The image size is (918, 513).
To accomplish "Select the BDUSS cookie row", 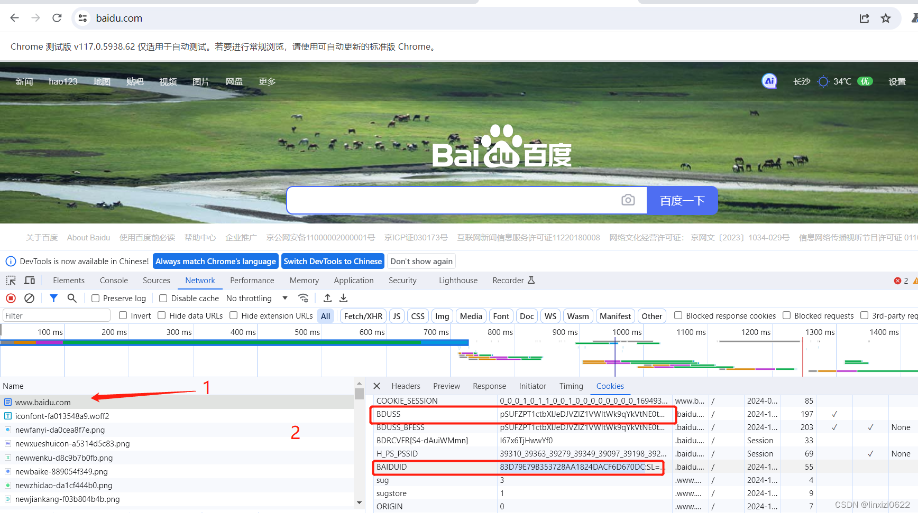I will point(645,414).
